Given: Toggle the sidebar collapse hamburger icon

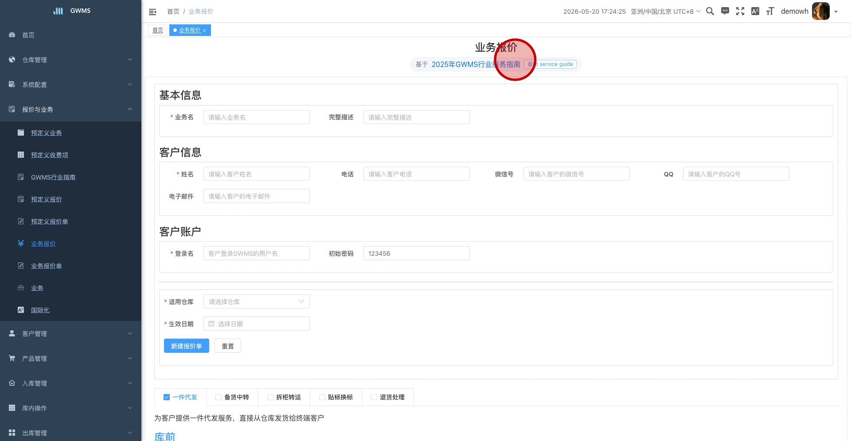Looking at the screenshot, I should [x=152, y=12].
